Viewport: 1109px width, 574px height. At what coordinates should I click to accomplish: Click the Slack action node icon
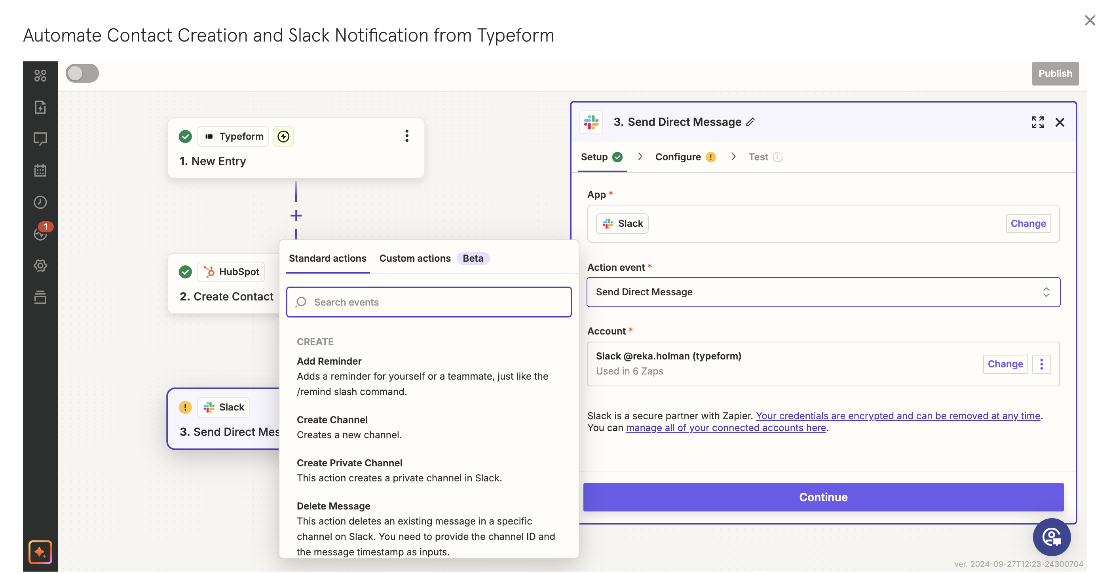pyautogui.click(x=209, y=406)
